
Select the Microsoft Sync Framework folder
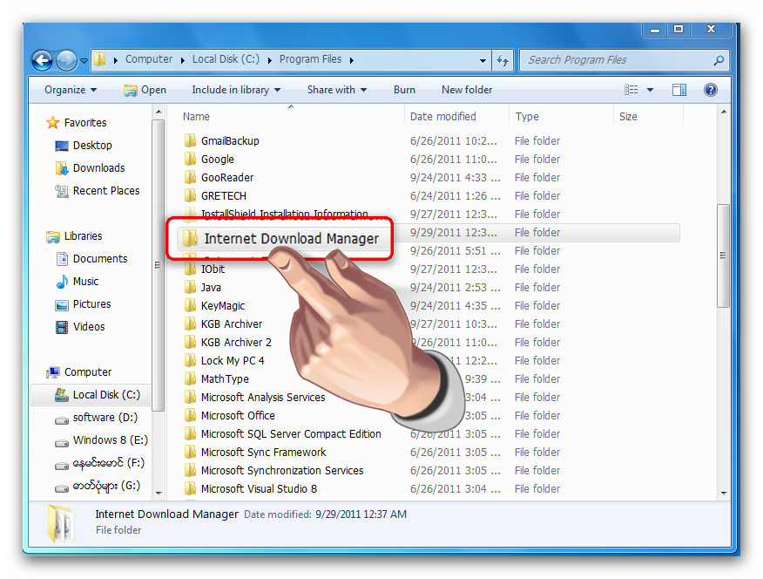[x=255, y=453]
